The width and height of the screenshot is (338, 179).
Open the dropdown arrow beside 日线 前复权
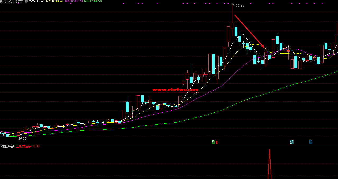pyautogui.click(x=26, y=1)
